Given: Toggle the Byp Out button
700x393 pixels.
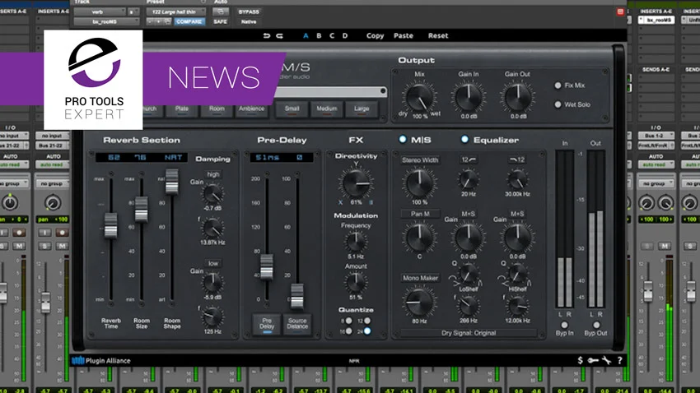Looking at the screenshot, I should pos(596,325).
